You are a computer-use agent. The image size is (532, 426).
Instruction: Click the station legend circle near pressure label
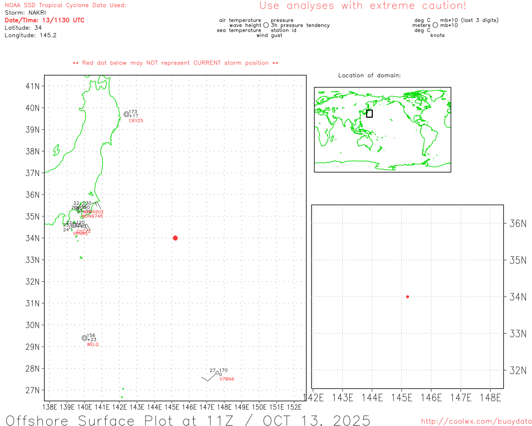pos(266,25)
